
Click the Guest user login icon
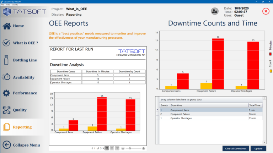pos(215,11)
